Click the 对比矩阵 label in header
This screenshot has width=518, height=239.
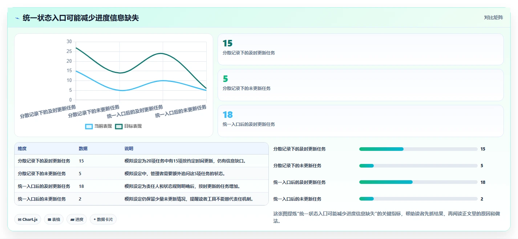(x=494, y=17)
